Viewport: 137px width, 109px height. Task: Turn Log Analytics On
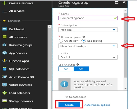click(66, 69)
